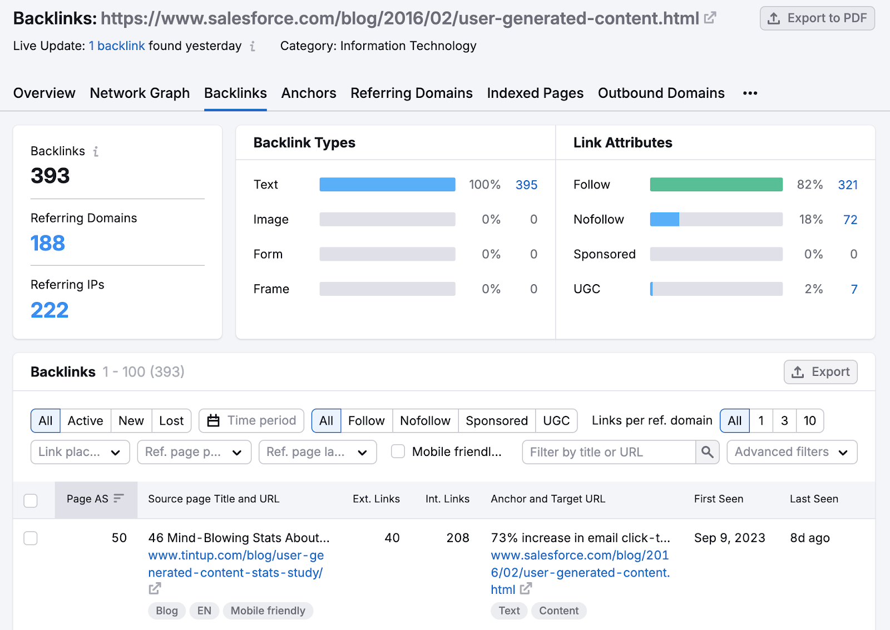Expand the Advanced filters dropdown
890x630 pixels.
791,452
